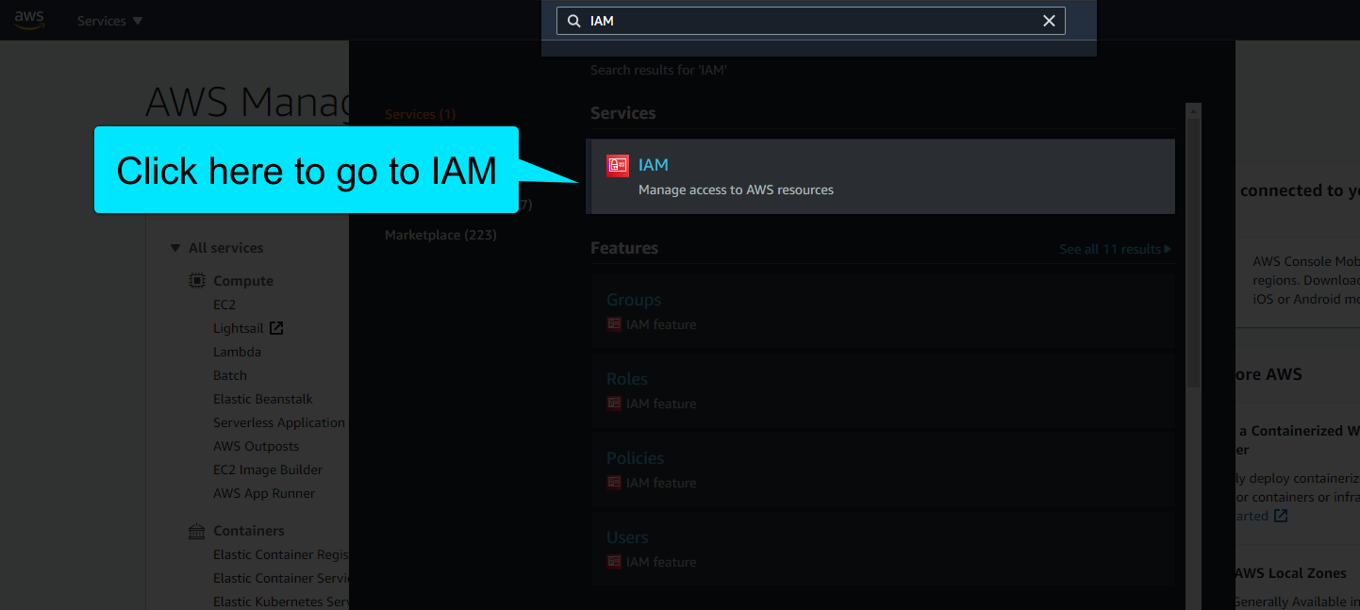Click the Roles IAM feature icon
Image resolution: width=1360 pixels, height=610 pixels.
click(x=615, y=404)
